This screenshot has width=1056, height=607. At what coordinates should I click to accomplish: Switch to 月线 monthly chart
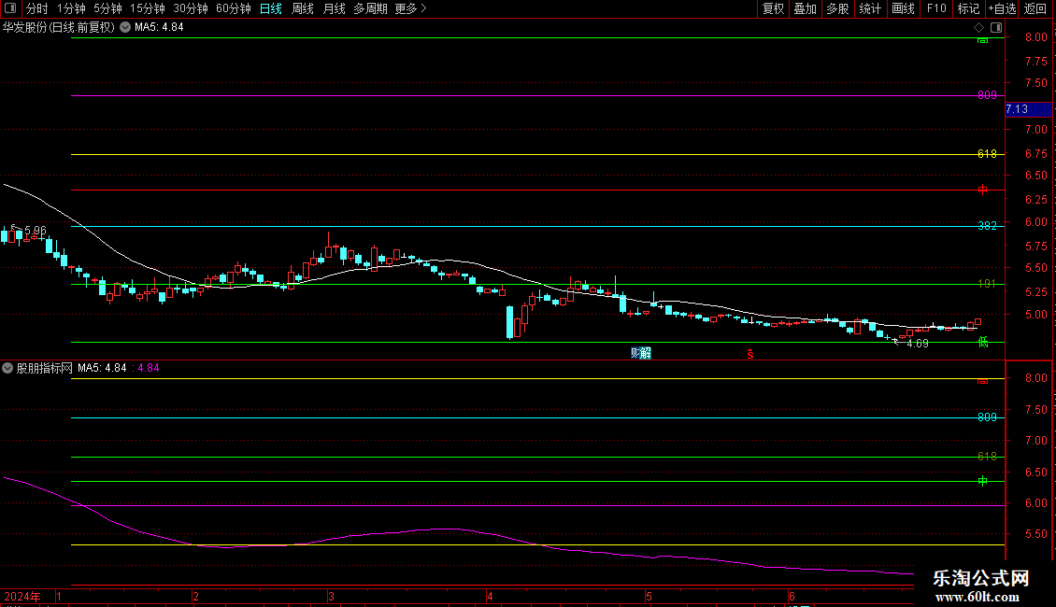(334, 8)
